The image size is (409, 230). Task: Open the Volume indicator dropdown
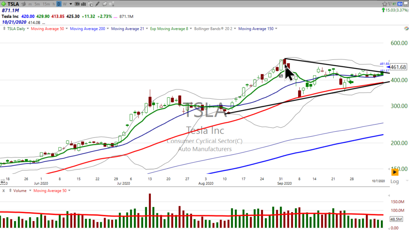click(x=30, y=191)
